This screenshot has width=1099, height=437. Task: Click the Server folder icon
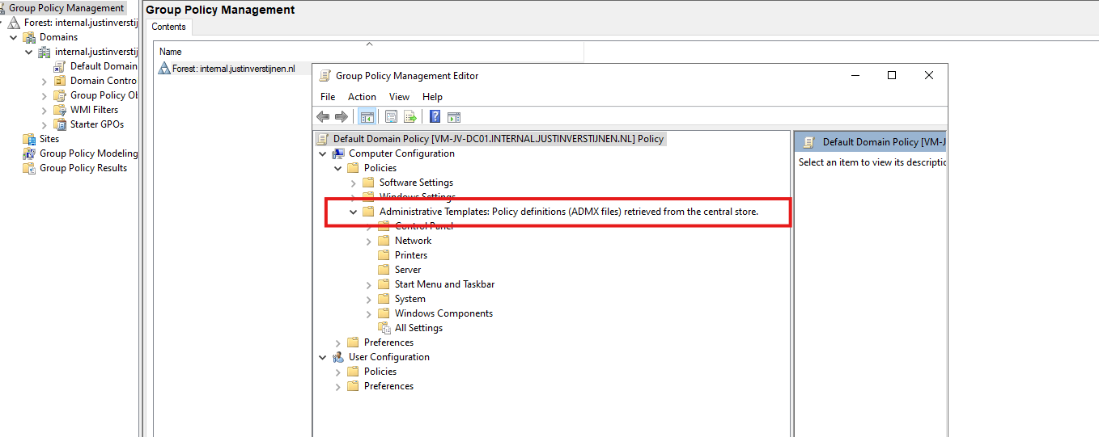[x=384, y=270]
